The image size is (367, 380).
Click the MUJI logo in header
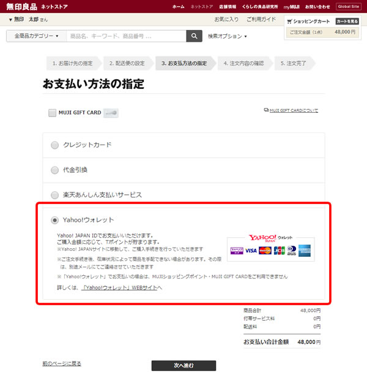coord(22,6)
